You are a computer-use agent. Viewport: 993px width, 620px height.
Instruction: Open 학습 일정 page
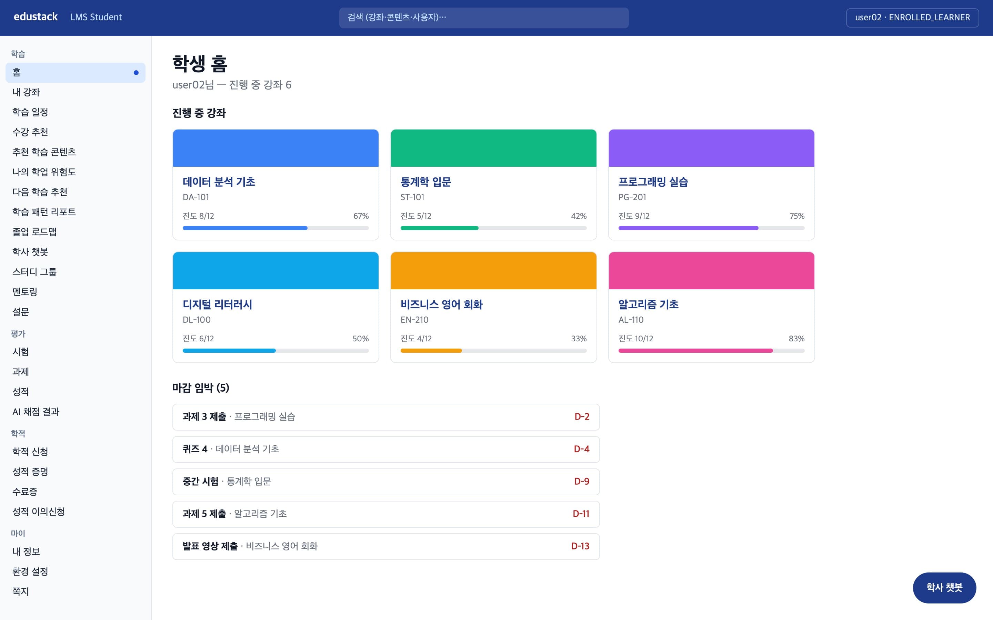(76, 112)
